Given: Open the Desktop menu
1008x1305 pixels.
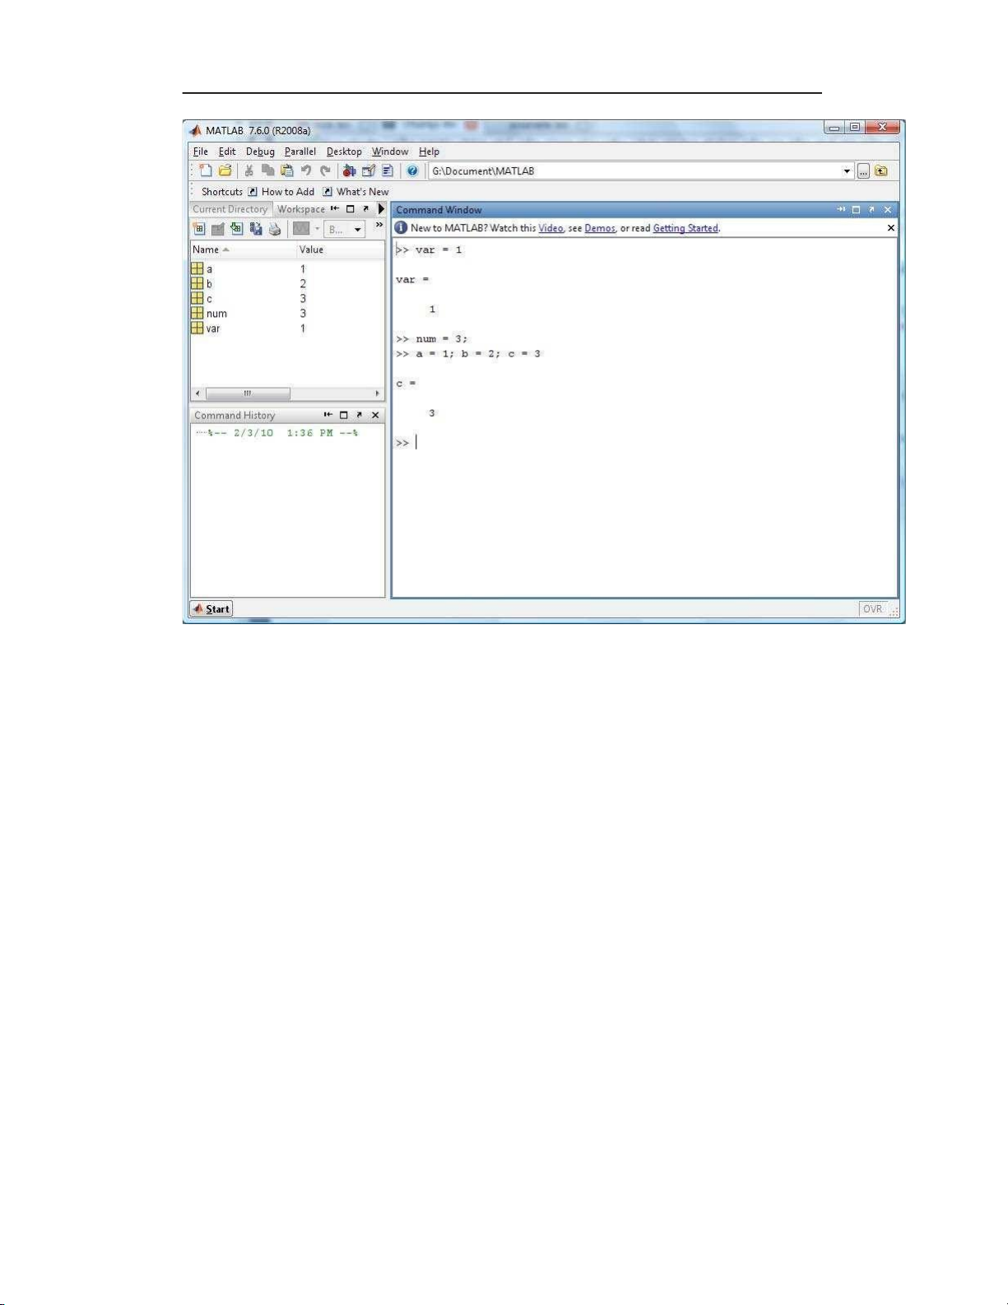Looking at the screenshot, I should point(344,151).
